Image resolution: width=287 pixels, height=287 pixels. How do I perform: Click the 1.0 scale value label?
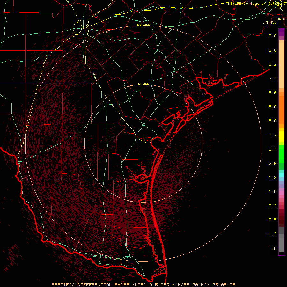pyautogui.click(x=273, y=192)
